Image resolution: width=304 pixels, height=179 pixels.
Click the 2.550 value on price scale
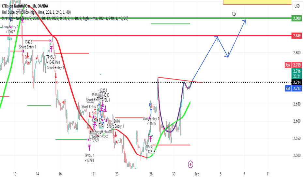coord(297,138)
